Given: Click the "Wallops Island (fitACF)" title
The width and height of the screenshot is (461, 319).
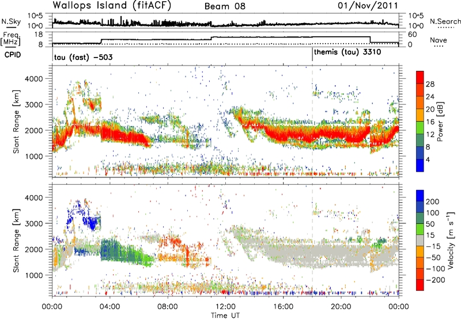Looking at the screenshot, I should point(112,6).
